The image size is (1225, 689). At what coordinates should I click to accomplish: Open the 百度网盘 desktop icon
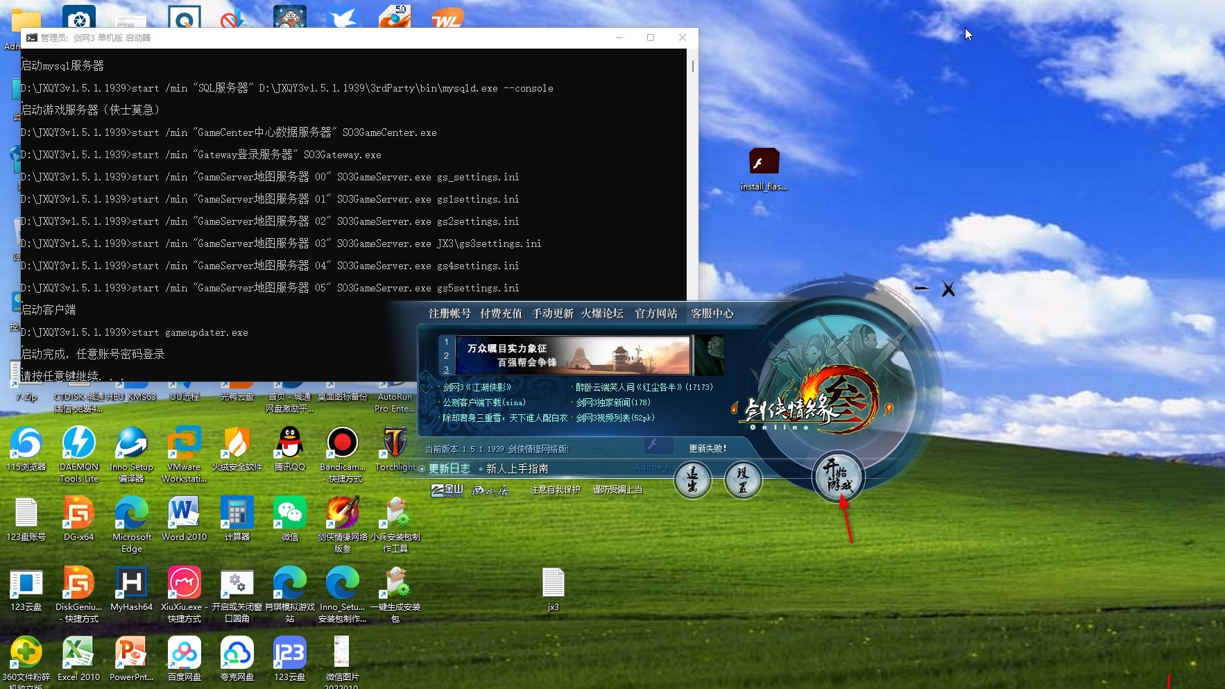coord(185,658)
